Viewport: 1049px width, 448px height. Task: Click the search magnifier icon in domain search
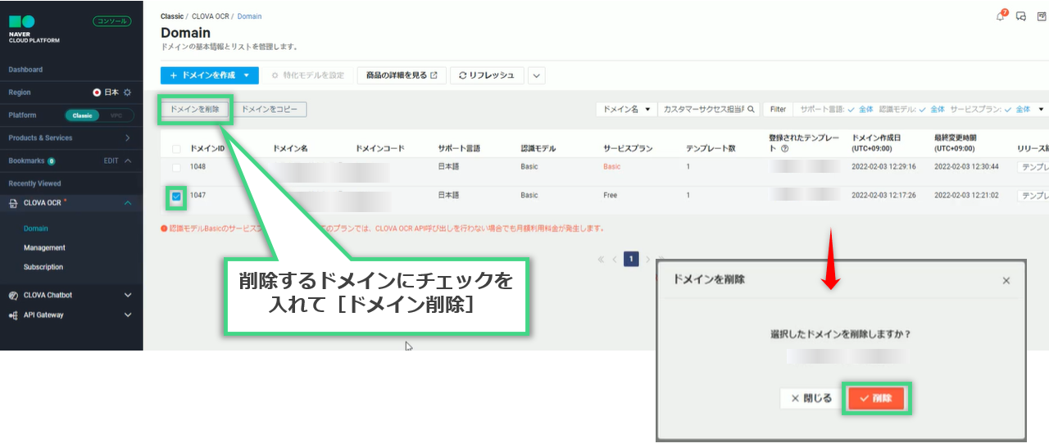click(752, 109)
